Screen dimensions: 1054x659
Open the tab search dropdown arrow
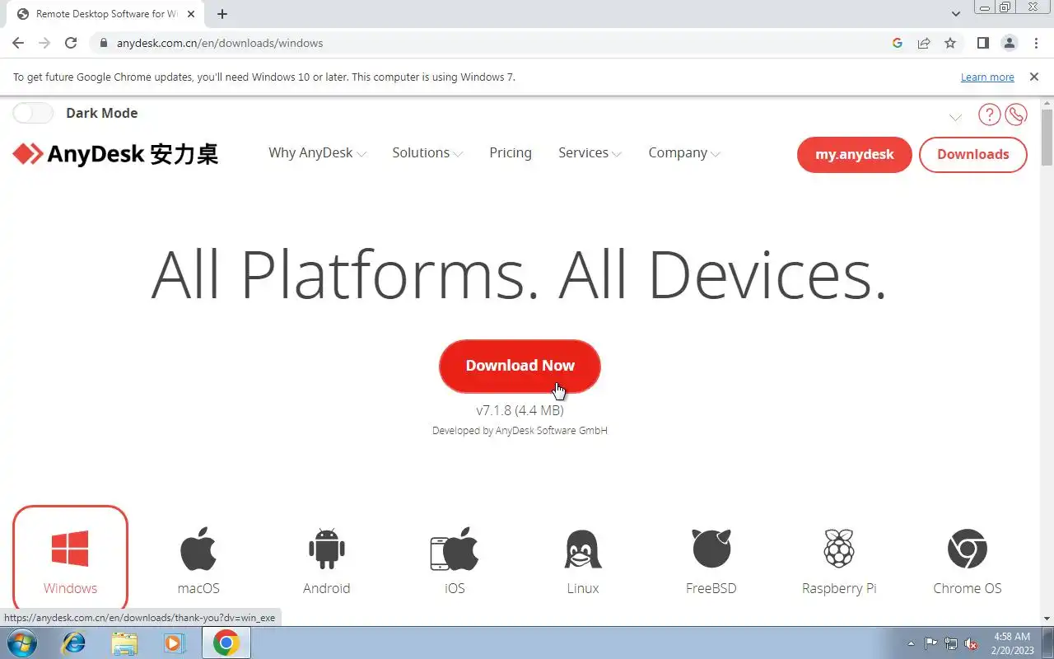coord(956,14)
